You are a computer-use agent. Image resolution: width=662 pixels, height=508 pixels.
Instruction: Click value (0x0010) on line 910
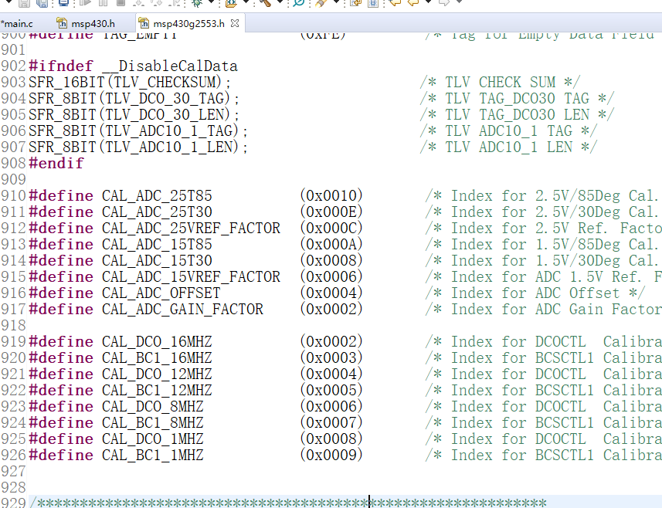click(331, 196)
